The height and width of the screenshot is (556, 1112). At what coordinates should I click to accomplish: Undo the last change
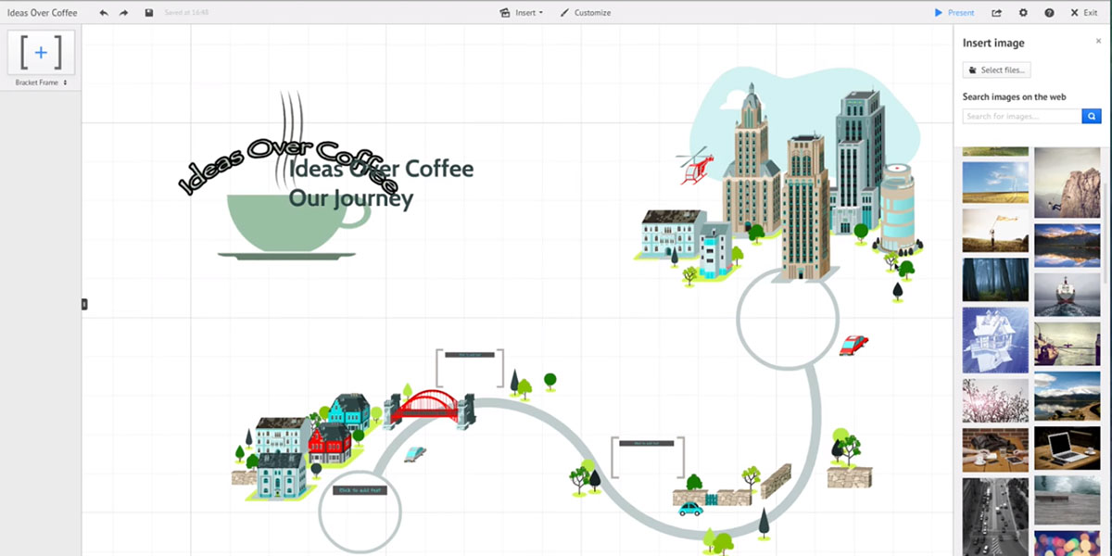(103, 12)
